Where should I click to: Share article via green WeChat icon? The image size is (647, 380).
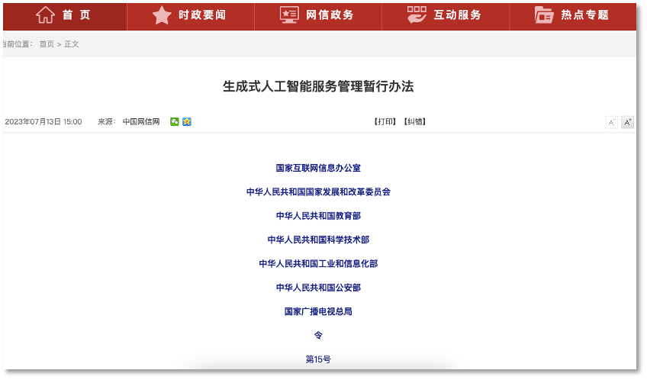pos(175,121)
